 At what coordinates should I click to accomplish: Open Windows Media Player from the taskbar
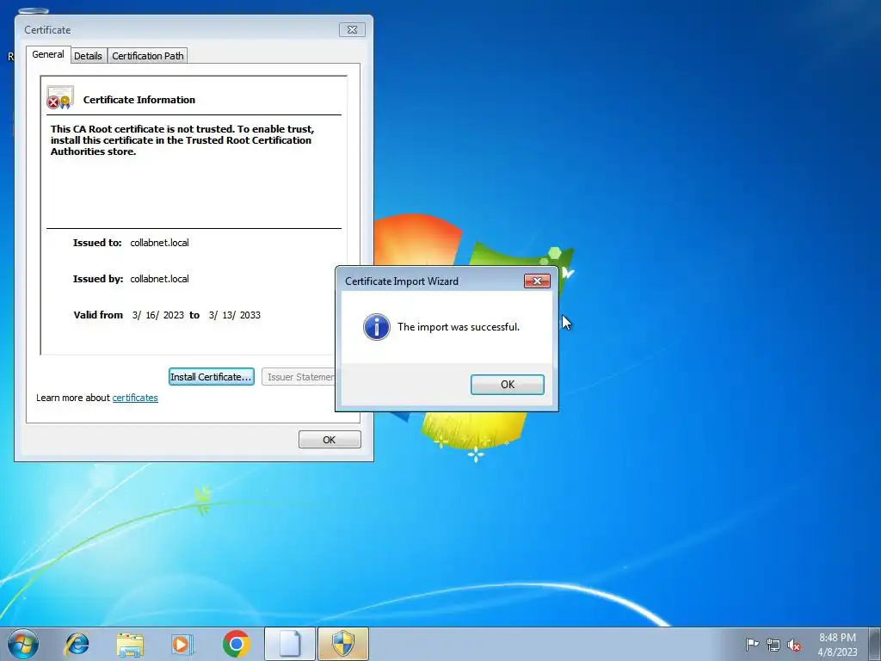point(182,644)
